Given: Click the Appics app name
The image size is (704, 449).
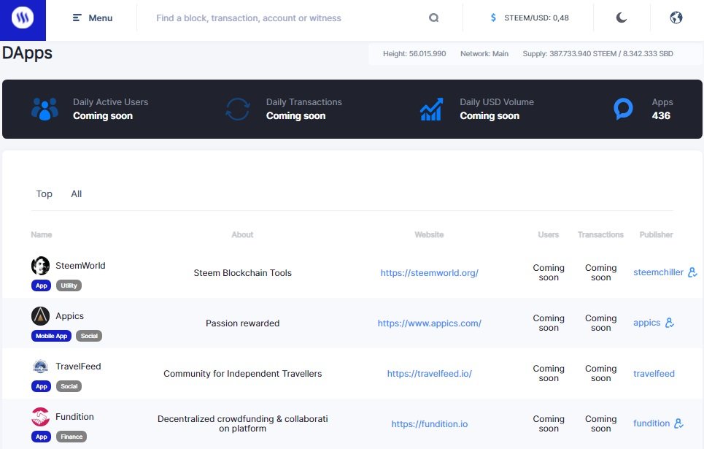Looking at the screenshot, I should pos(69,316).
